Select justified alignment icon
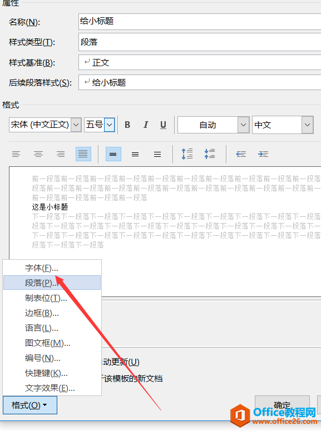Viewport: 321px width, 431px height. (x=83, y=154)
